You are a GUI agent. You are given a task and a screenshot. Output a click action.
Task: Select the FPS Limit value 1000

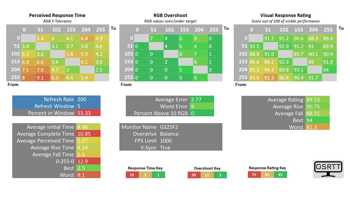166,141
